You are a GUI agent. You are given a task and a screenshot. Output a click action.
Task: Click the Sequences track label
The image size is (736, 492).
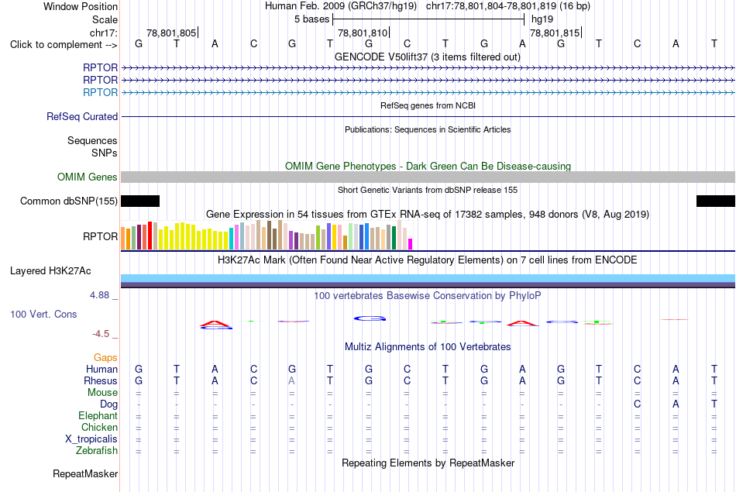pos(92,140)
